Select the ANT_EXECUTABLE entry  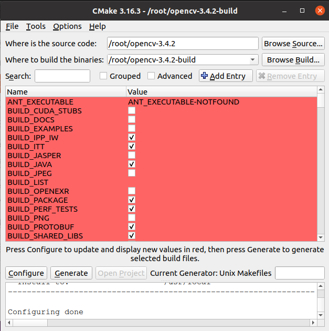(40, 102)
